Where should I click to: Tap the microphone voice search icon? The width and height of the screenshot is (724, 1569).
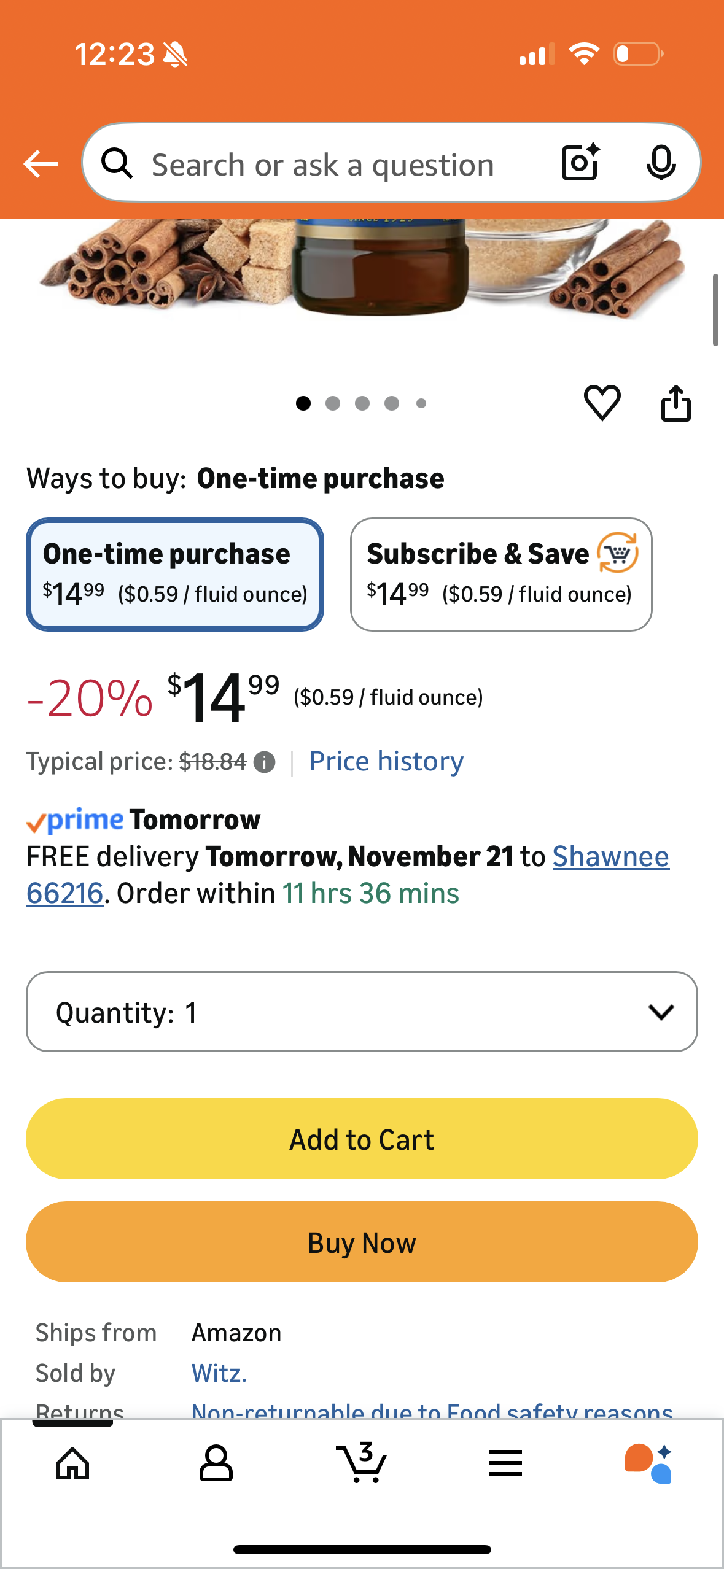(x=661, y=163)
